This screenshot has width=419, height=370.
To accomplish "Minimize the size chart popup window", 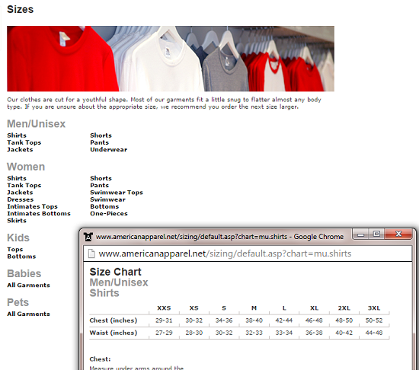I will 361,234.
